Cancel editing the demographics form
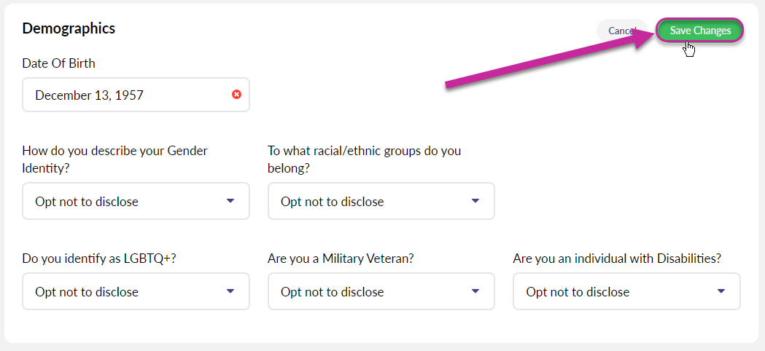Image resolution: width=765 pixels, height=351 pixels. (621, 31)
